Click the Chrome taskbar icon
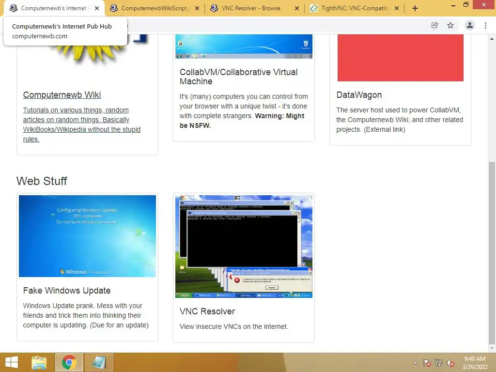Screen dimensions: 496x372 point(69,362)
